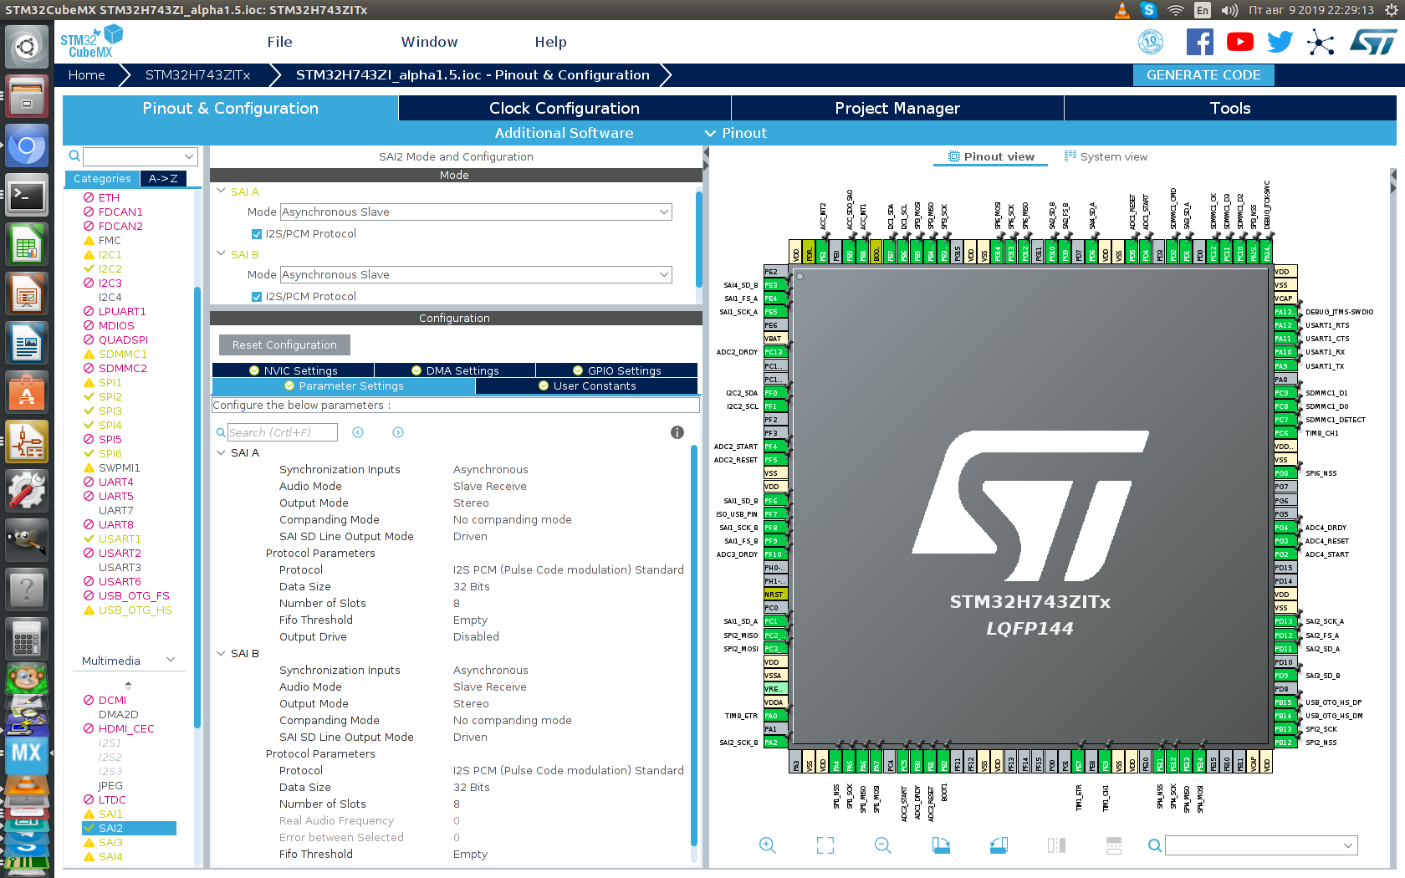Image resolution: width=1405 pixels, height=878 pixels.
Task: Switch to the Tools tab
Action: [x=1230, y=108]
